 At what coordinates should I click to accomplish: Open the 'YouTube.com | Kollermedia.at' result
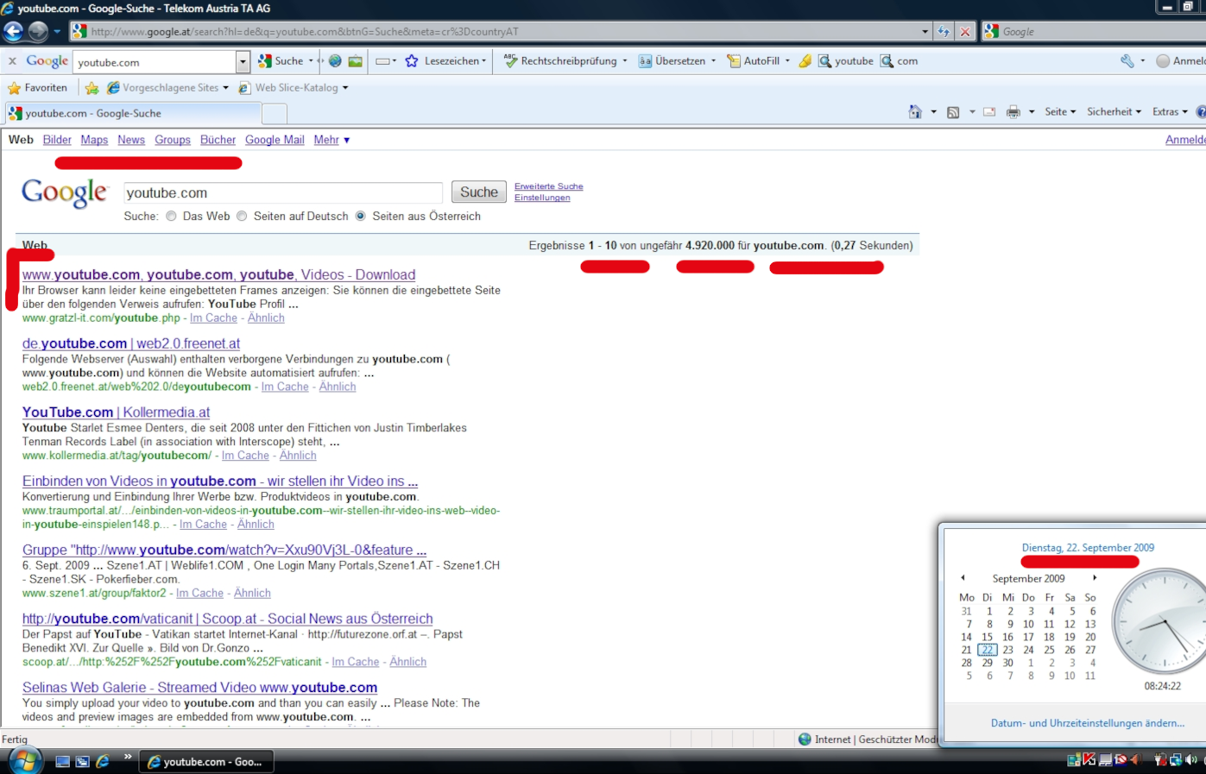pos(117,412)
